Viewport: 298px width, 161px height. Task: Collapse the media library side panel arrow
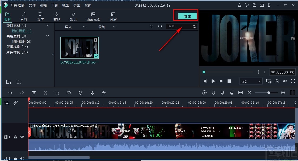[53, 55]
